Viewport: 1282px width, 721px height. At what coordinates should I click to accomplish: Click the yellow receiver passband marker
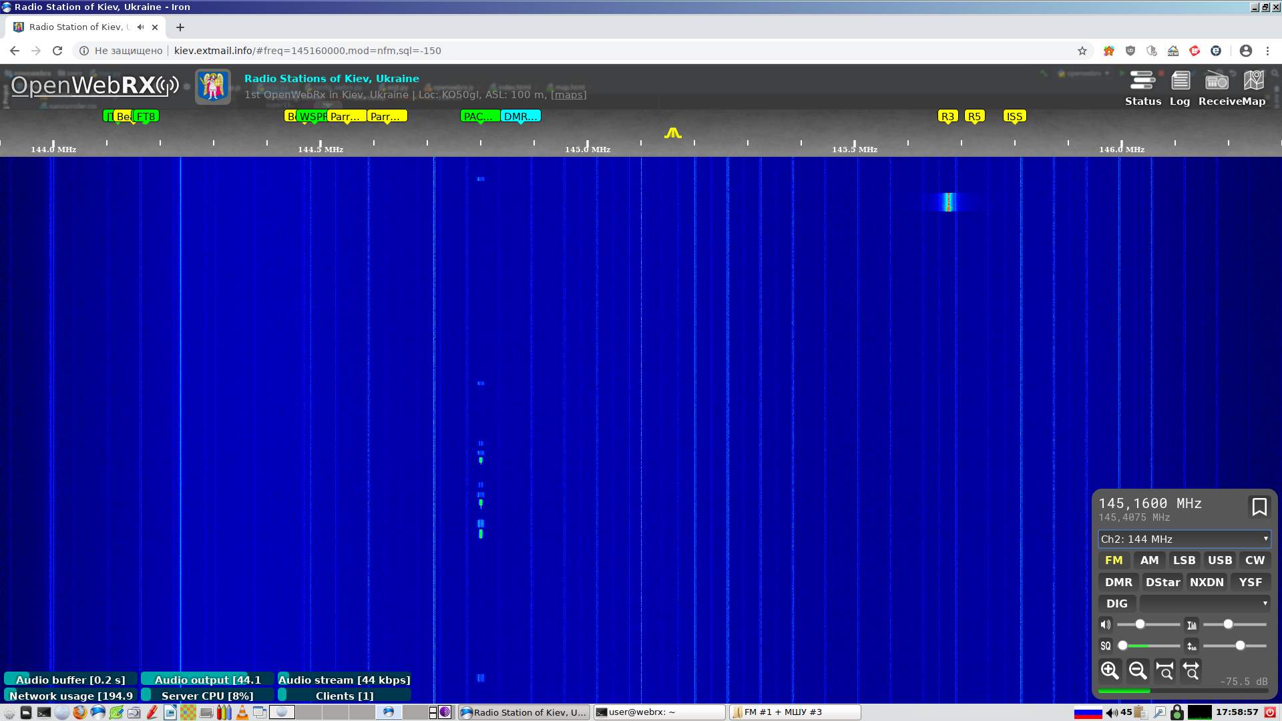pyautogui.click(x=672, y=134)
